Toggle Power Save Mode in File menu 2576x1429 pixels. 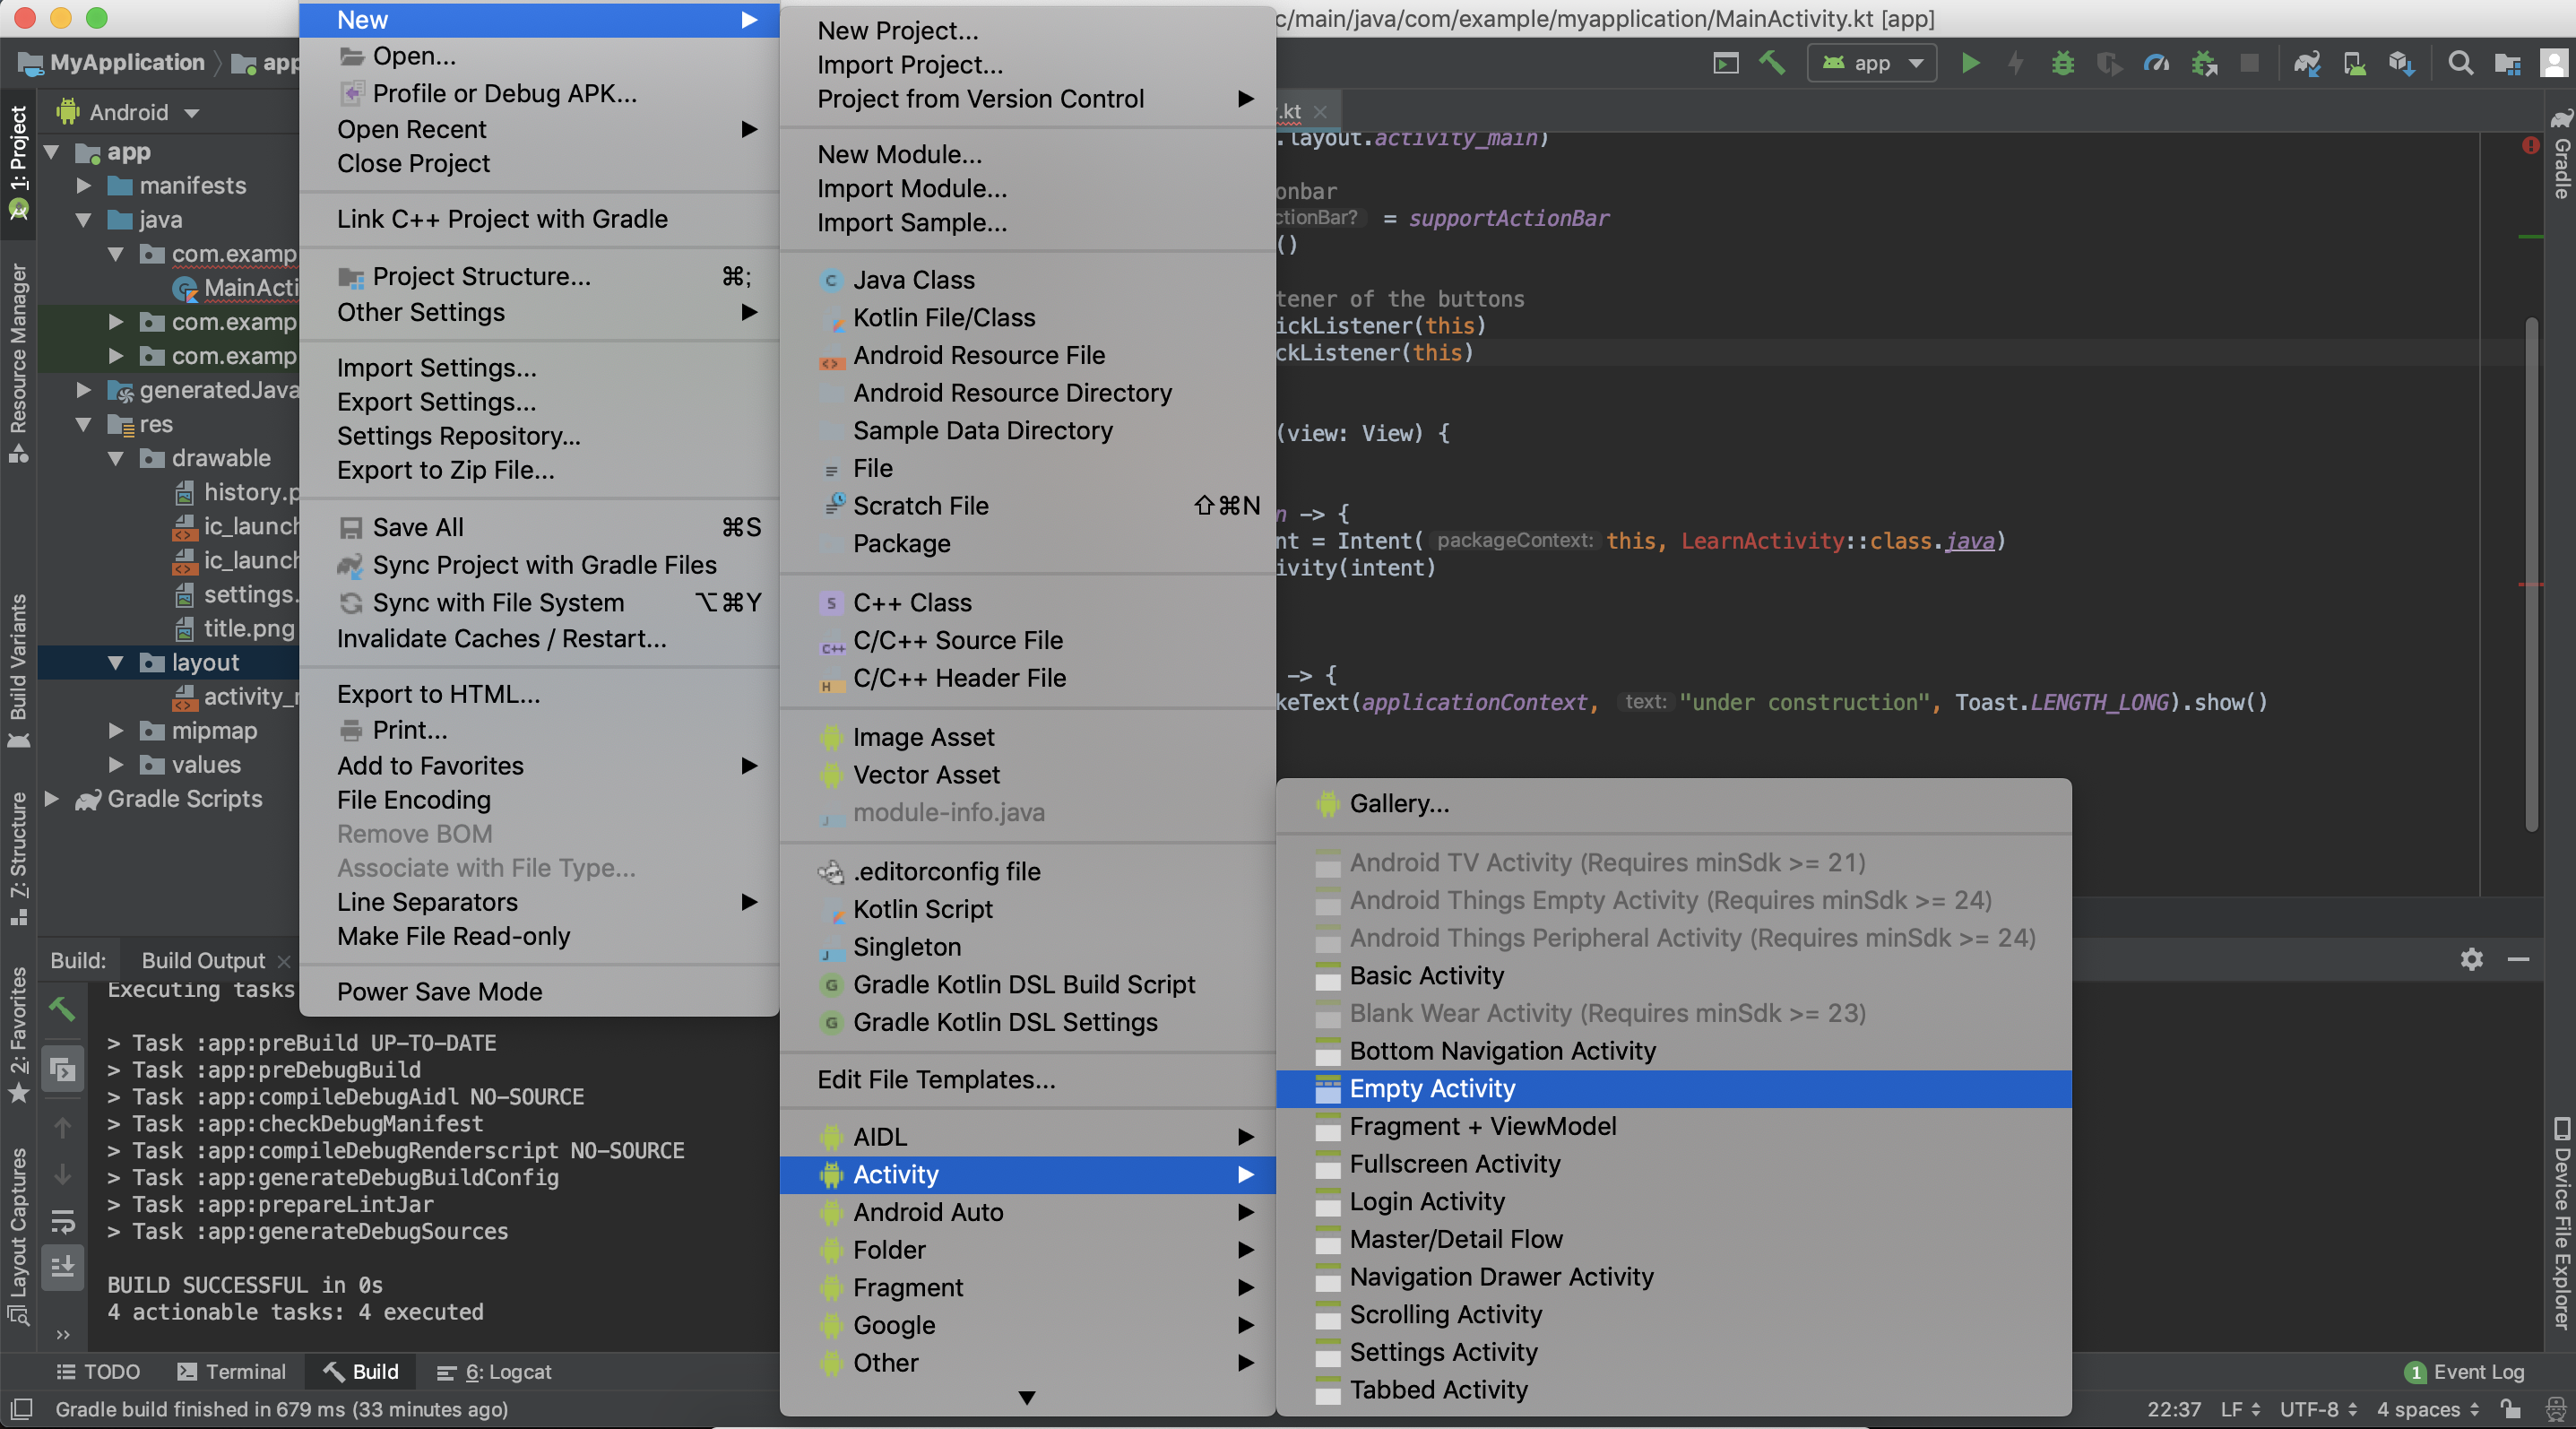click(x=539, y=991)
